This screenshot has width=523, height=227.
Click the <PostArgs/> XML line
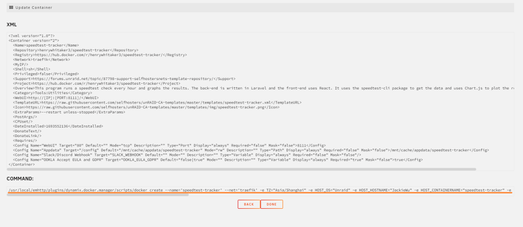tap(25, 117)
